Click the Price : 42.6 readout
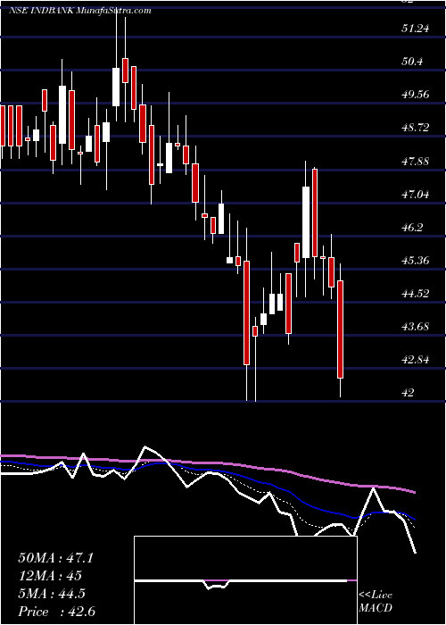446x625 pixels. click(x=56, y=612)
